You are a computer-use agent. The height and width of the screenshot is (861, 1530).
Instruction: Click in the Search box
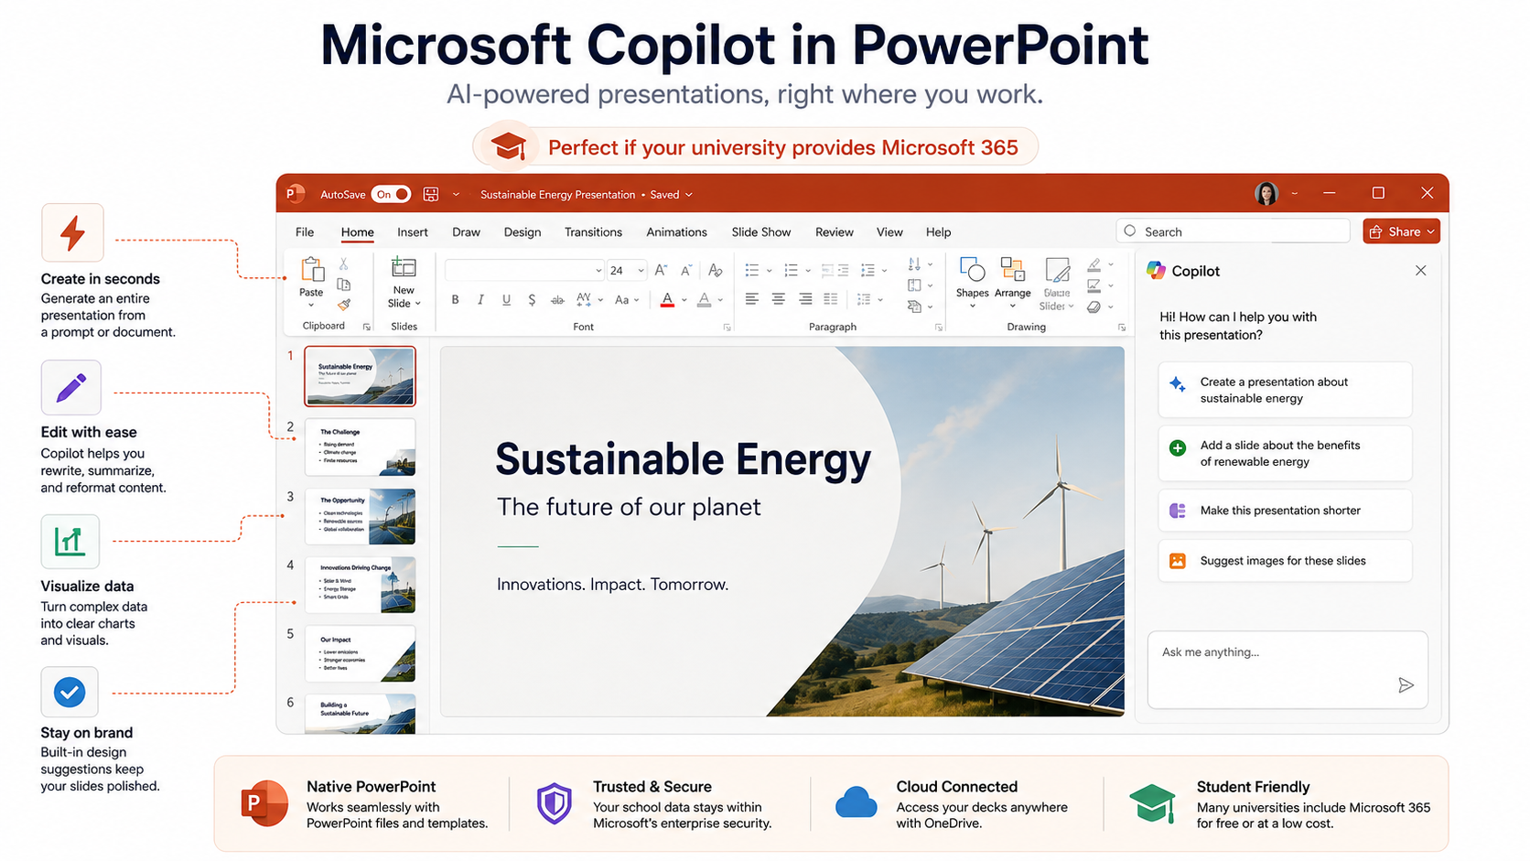click(1234, 231)
